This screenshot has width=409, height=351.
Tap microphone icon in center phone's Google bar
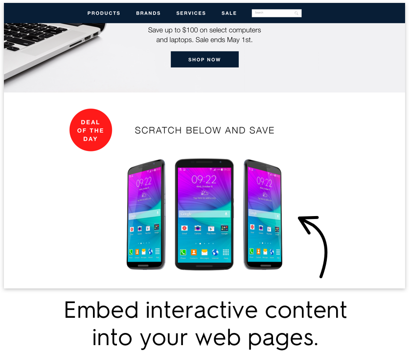(226, 214)
